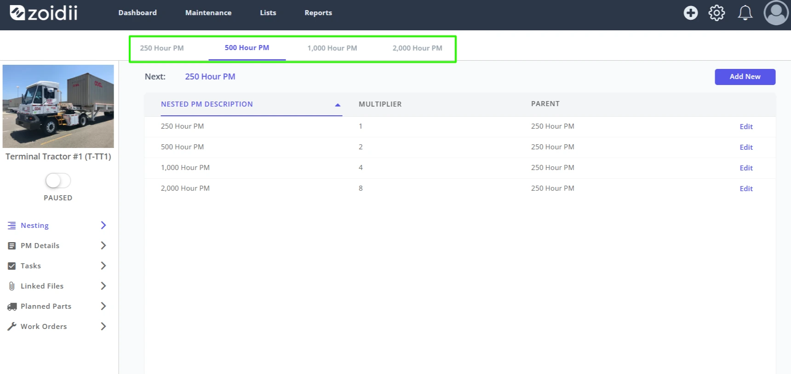Open the PM Details sidebar label
The height and width of the screenshot is (374, 791).
(40, 246)
